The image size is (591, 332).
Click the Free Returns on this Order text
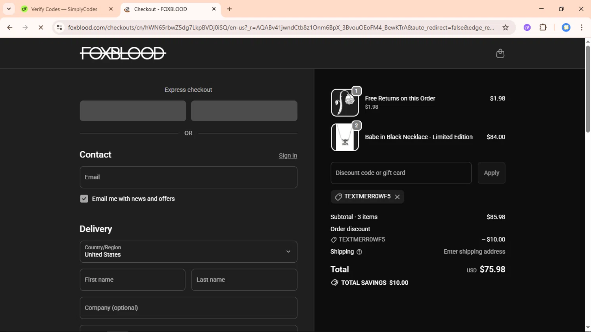point(400,98)
